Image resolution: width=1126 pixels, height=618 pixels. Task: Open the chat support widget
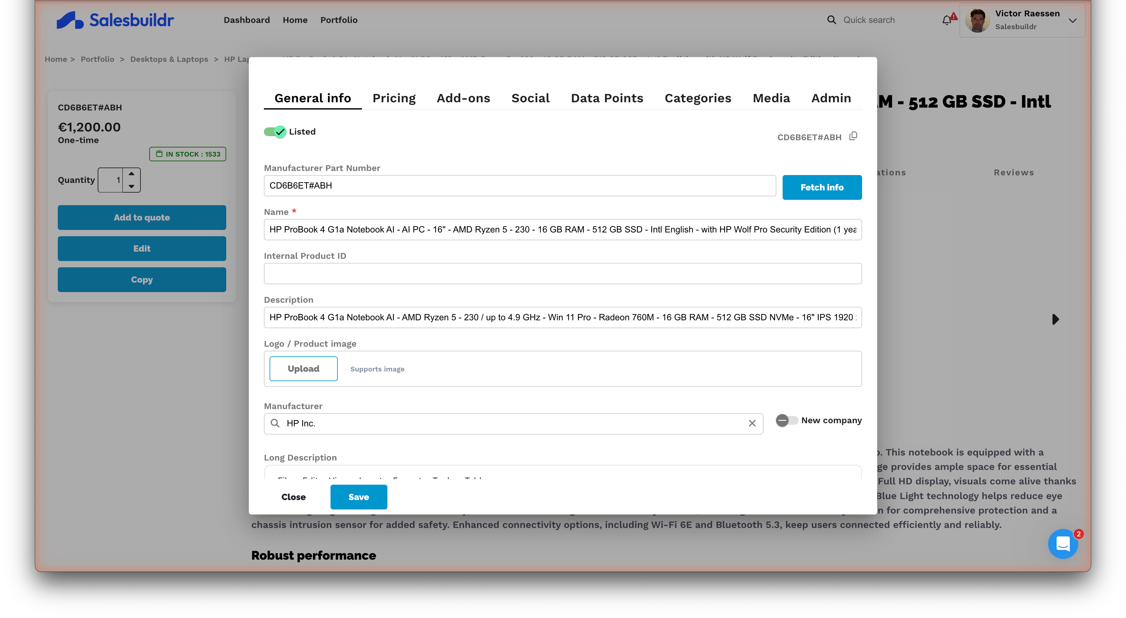click(x=1063, y=544)
